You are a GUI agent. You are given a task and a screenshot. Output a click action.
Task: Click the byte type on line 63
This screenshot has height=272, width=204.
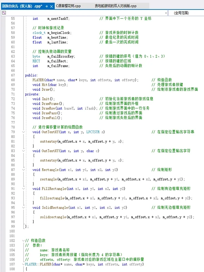click(x=36, y=56)
